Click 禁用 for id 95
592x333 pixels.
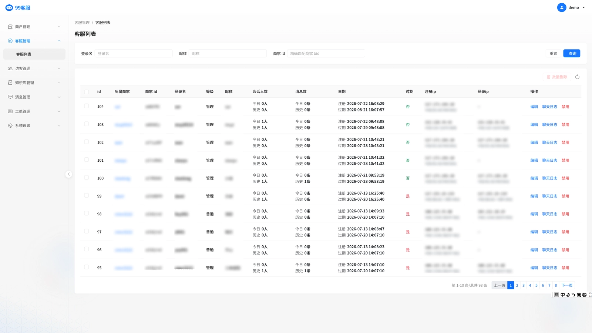pos(565,268)
